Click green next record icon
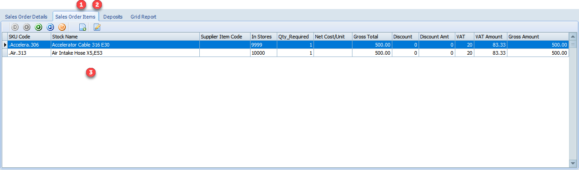 coord(39,27)
